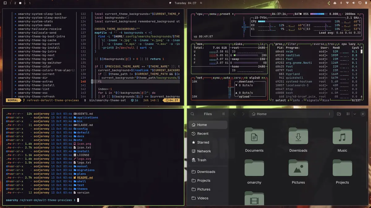Toggle btop proc filter option
This screenshot has height=208, width=371.
pyautogui.click(x=291, y=44)
